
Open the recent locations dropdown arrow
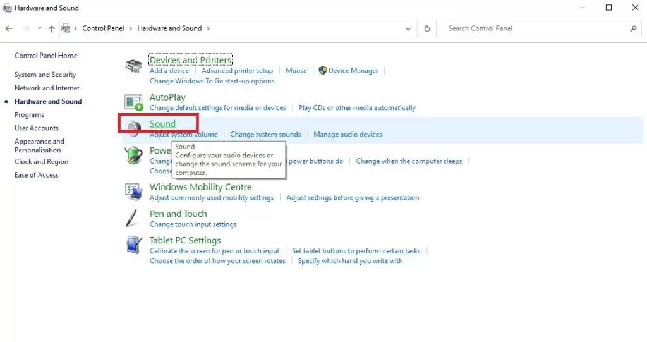(x=40, y=28)
